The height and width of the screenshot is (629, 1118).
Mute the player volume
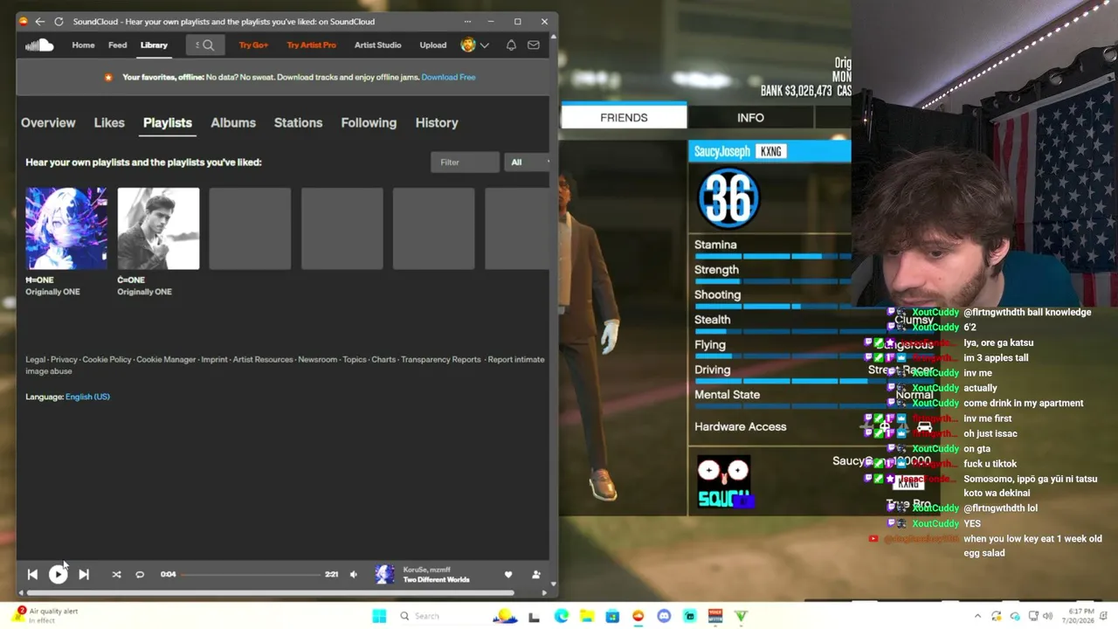pyautogui.click(x=354, y=575)
